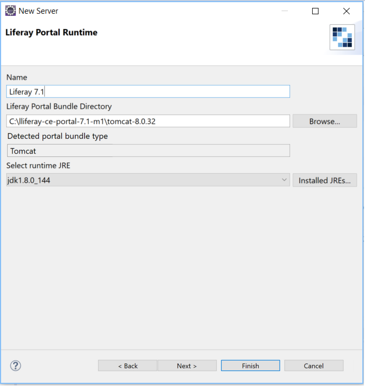The height and width of the screenshot is (386, 365).
Task: Click the Eclipse icon in the title bar
Action: click(11, 11)
